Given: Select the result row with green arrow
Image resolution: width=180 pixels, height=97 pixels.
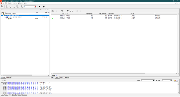Looking at the screenshot, I should (x=114, y=19).
